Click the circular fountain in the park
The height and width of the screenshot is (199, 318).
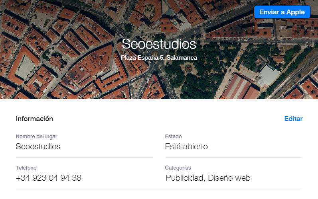(x=188, y=68)
